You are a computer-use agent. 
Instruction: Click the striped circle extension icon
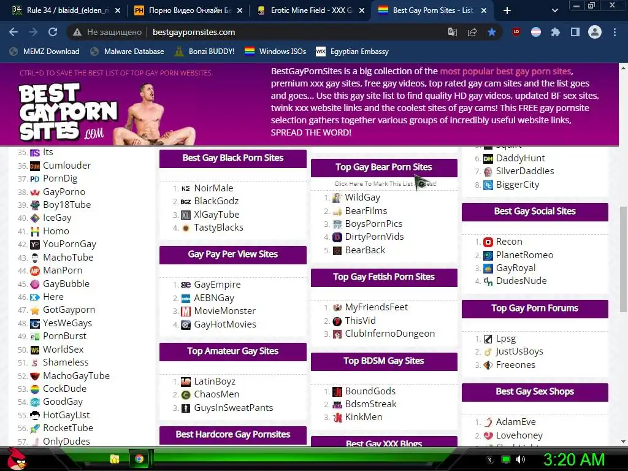pyautogui.click(x=536, y=32)
